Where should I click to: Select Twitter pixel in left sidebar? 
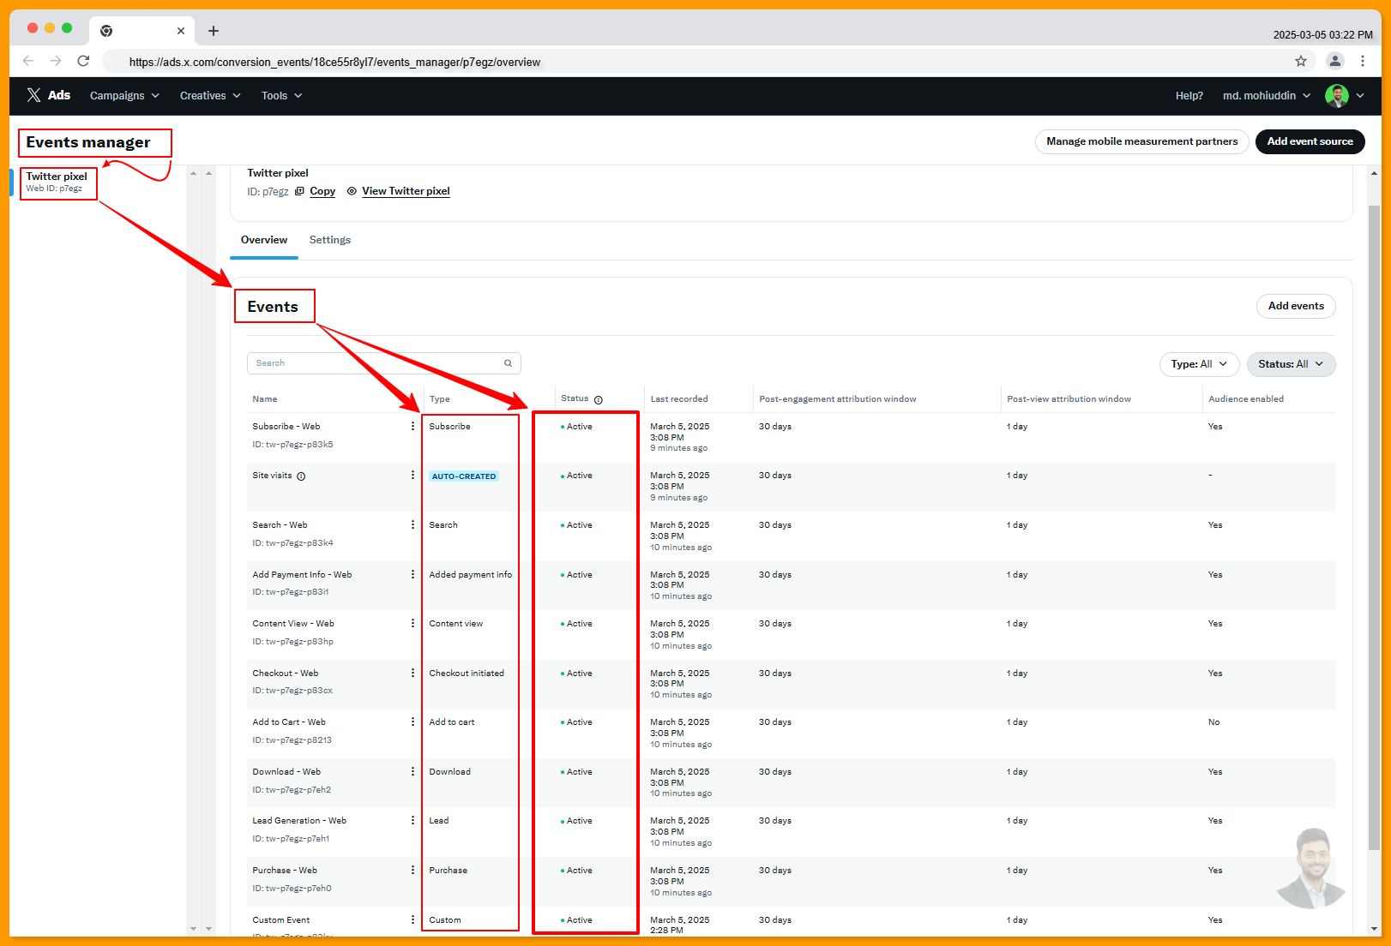point(57,182)
